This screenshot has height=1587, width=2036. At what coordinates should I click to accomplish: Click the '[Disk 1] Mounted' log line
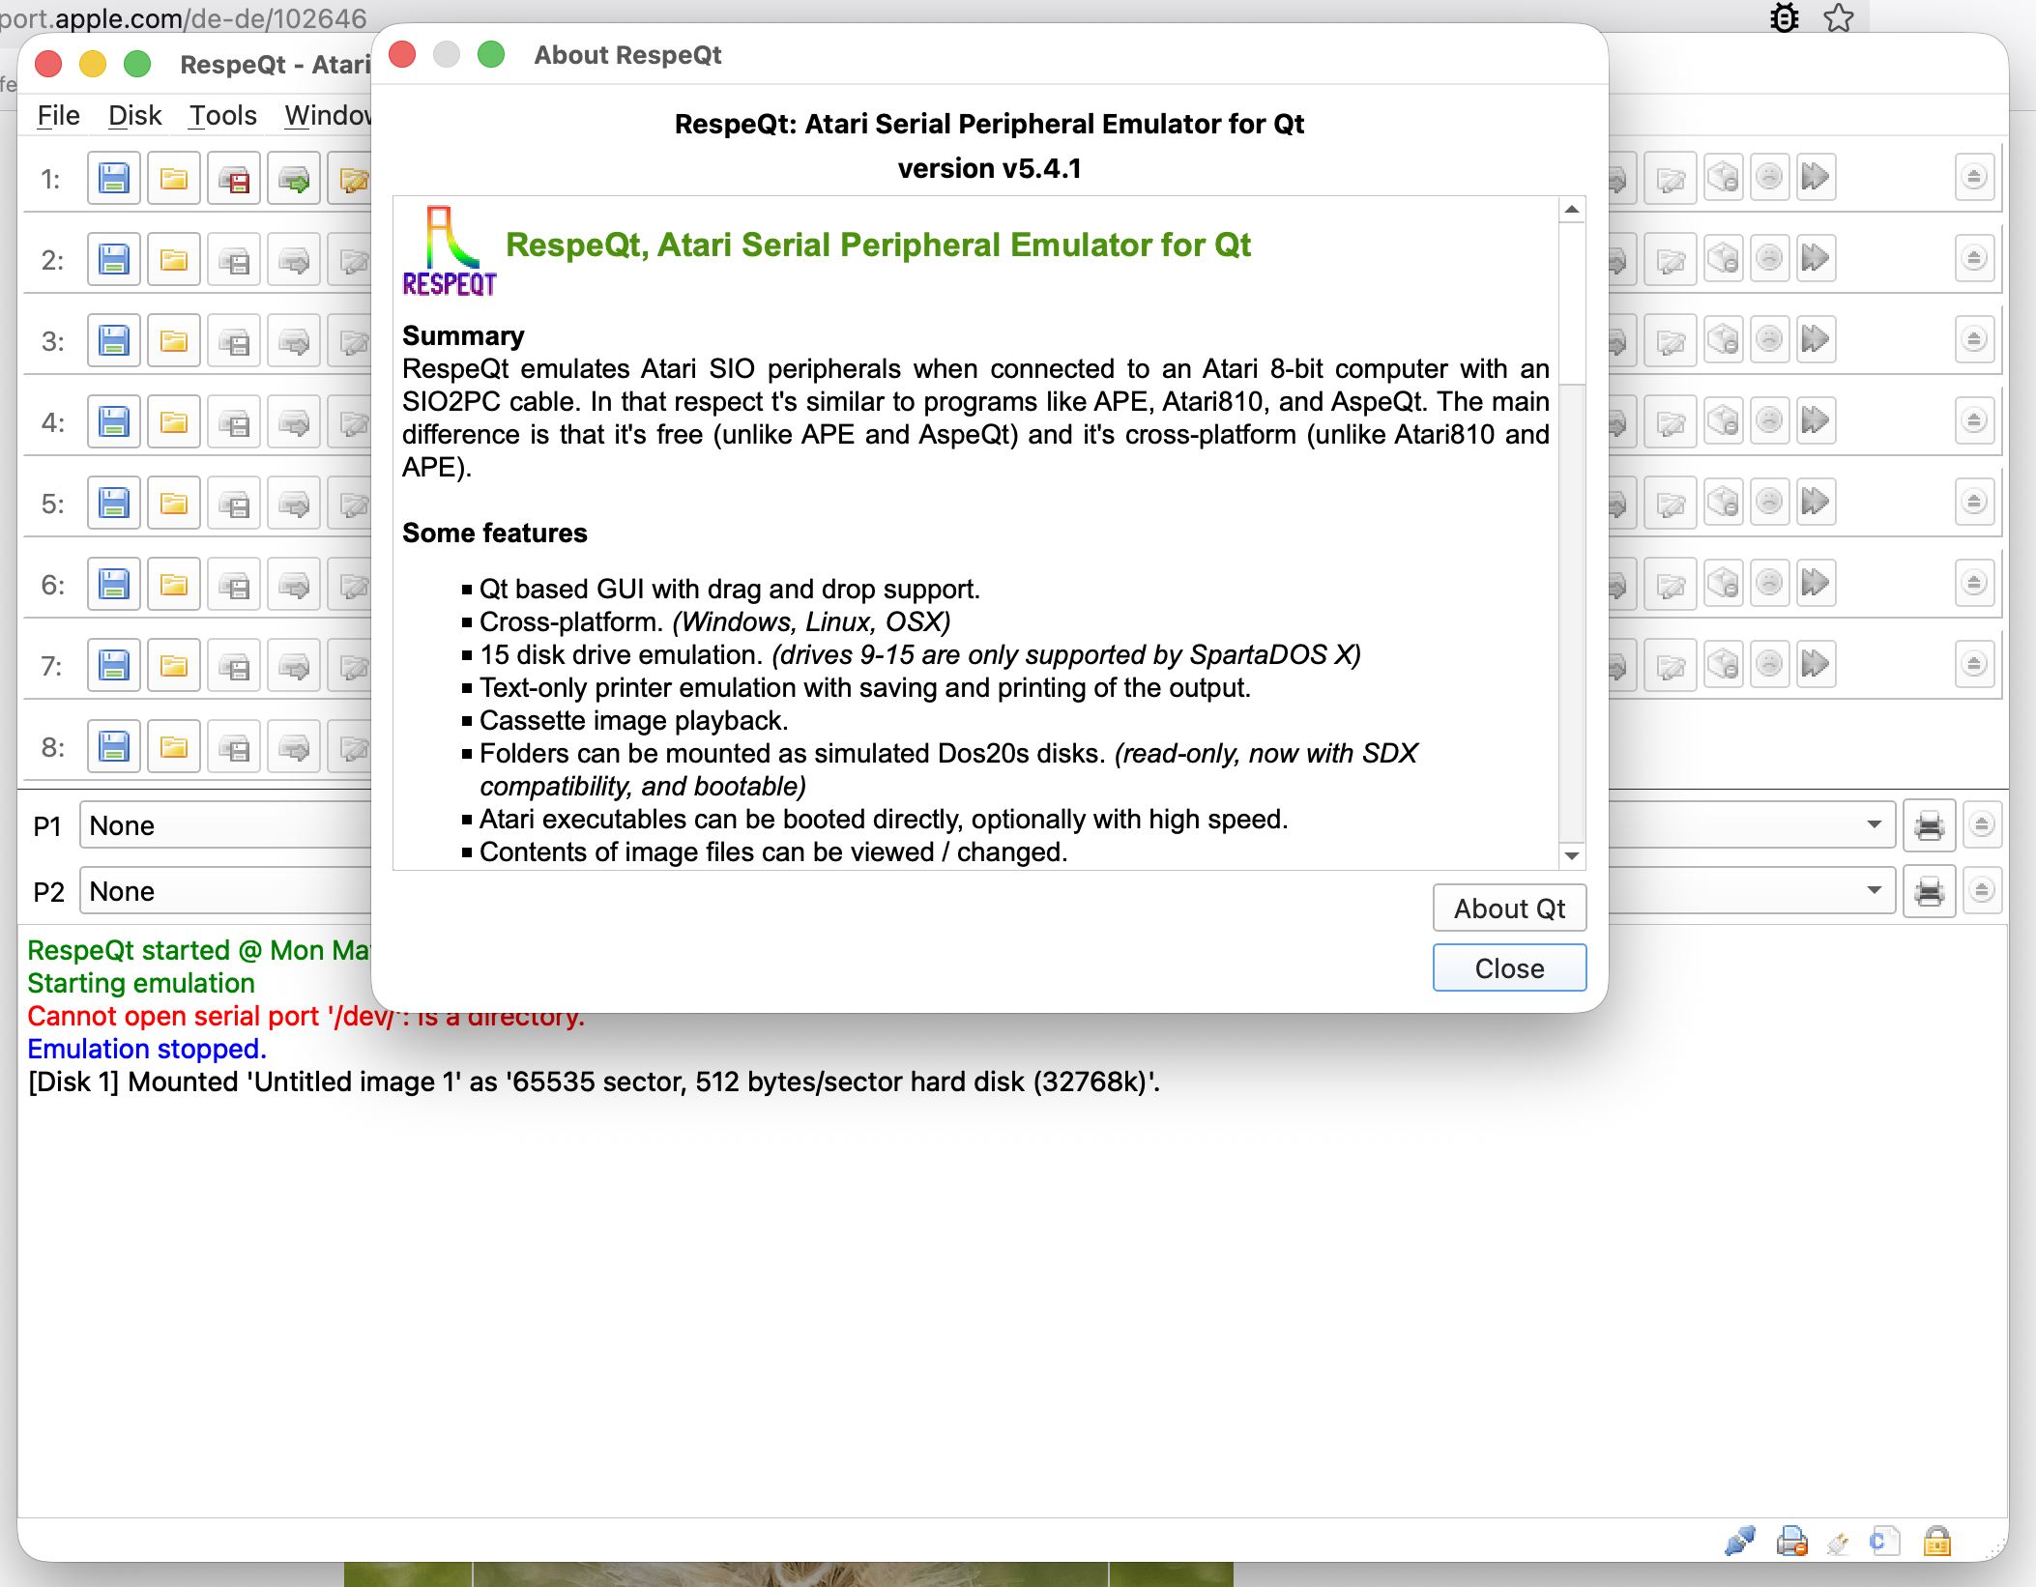594,1082
